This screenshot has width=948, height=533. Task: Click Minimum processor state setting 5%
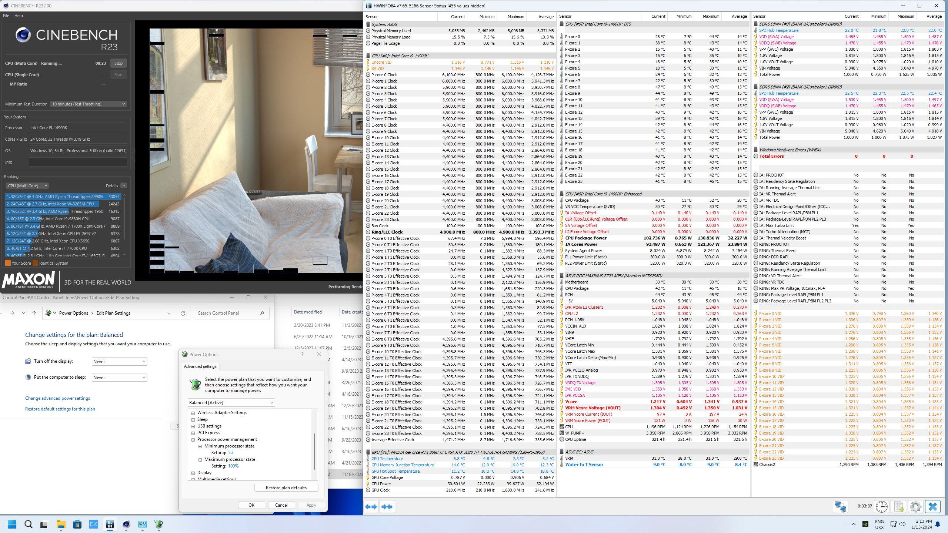click(x=231, y=453)
